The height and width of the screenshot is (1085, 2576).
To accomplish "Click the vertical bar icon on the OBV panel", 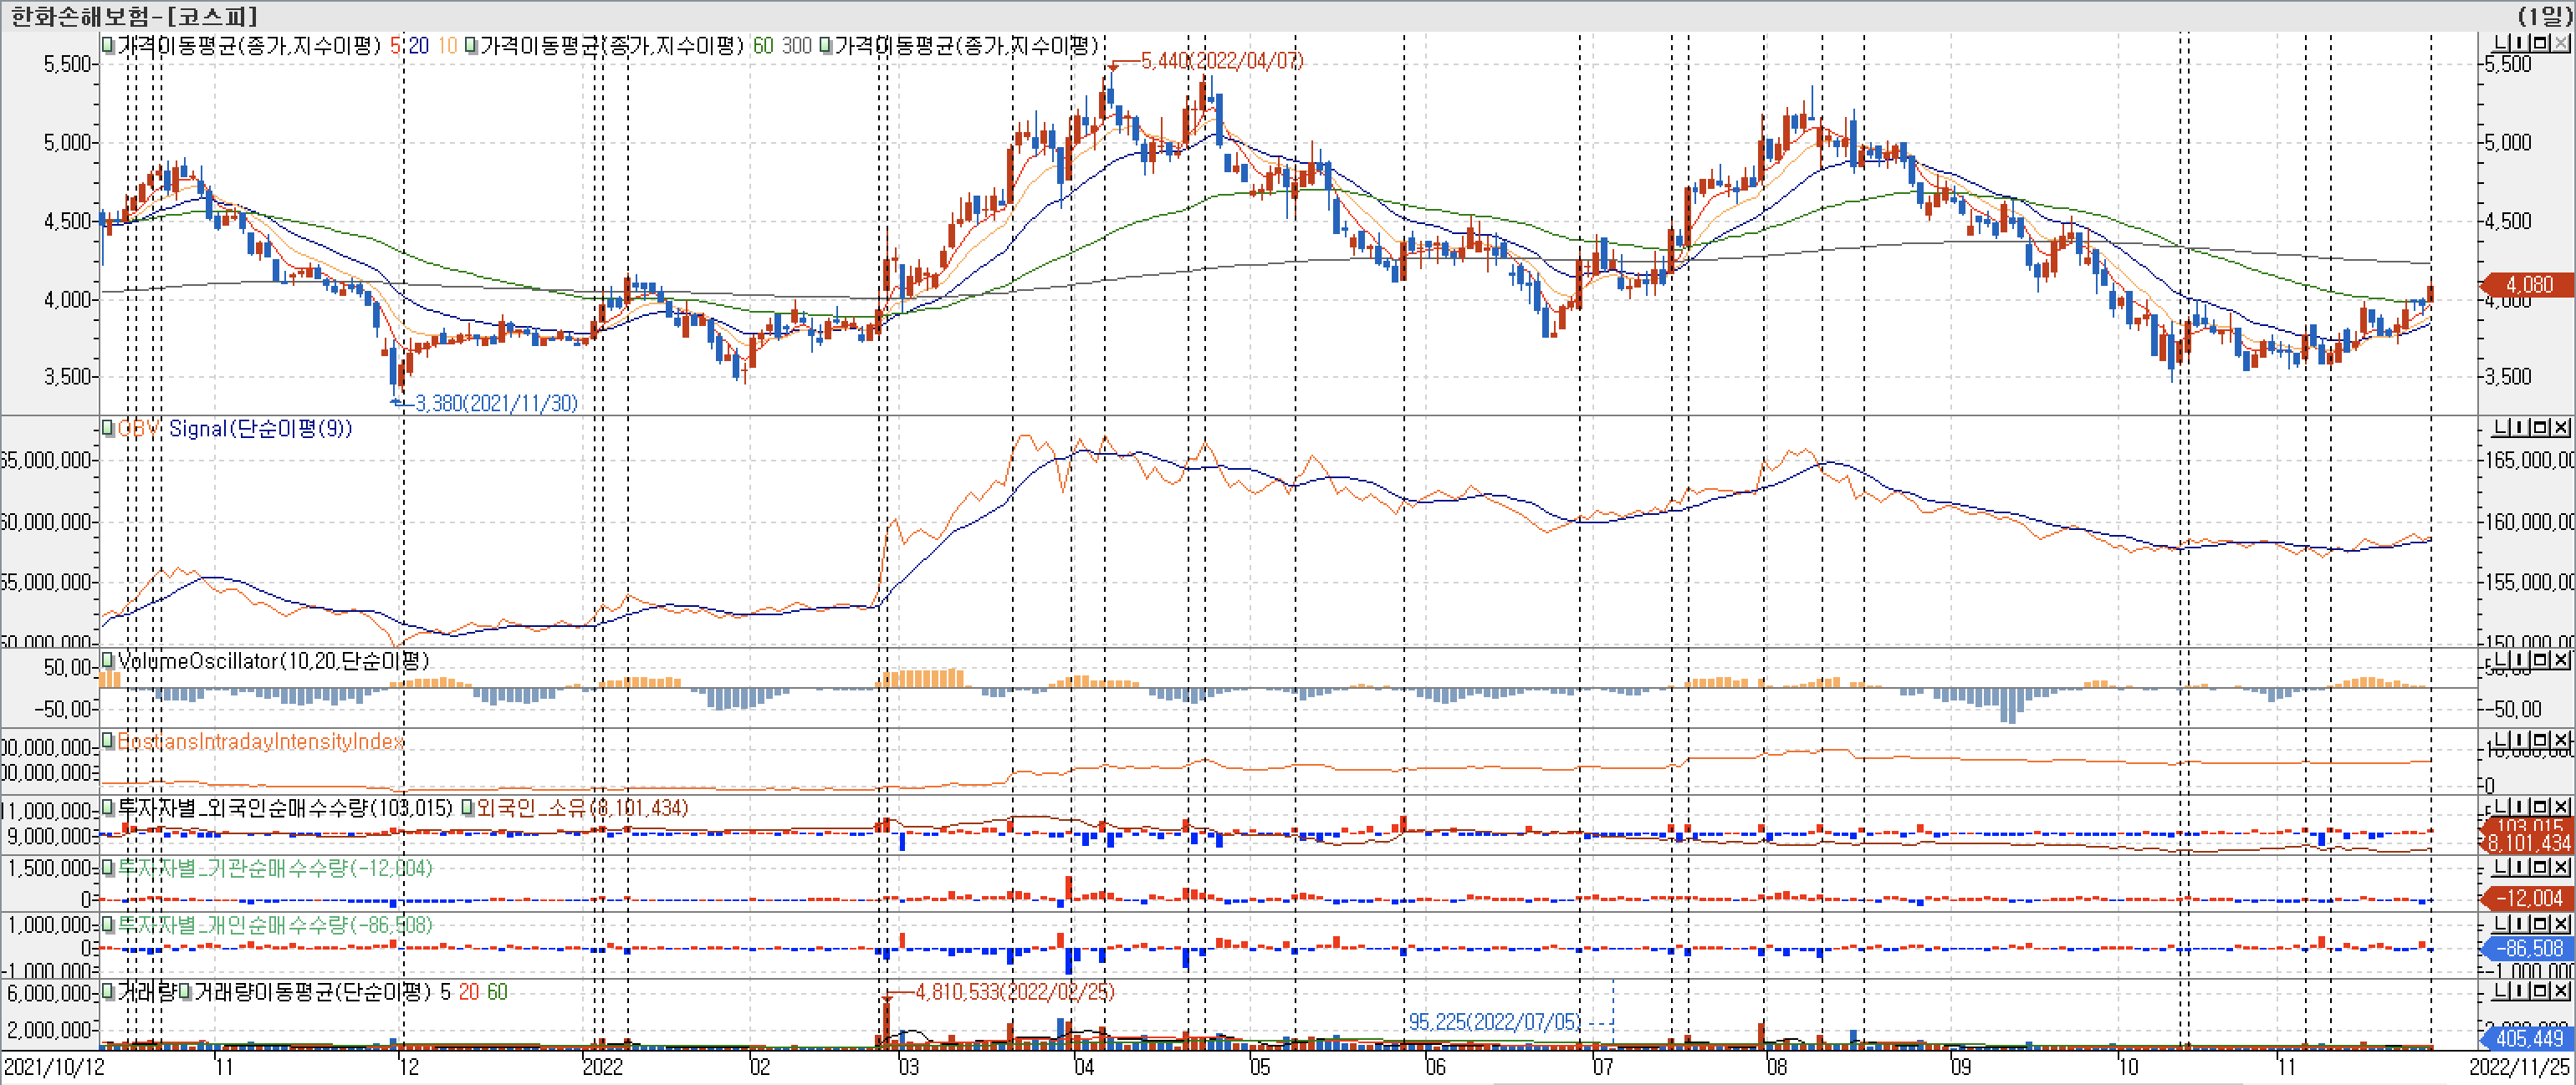I will (x=2520, y=428).
